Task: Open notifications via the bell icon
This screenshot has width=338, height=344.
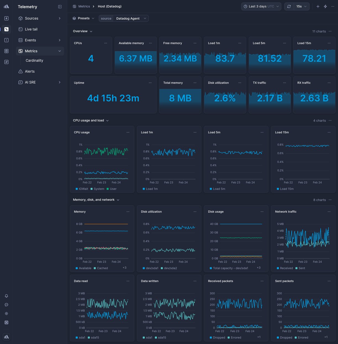Action: click(x=6, y=296)
